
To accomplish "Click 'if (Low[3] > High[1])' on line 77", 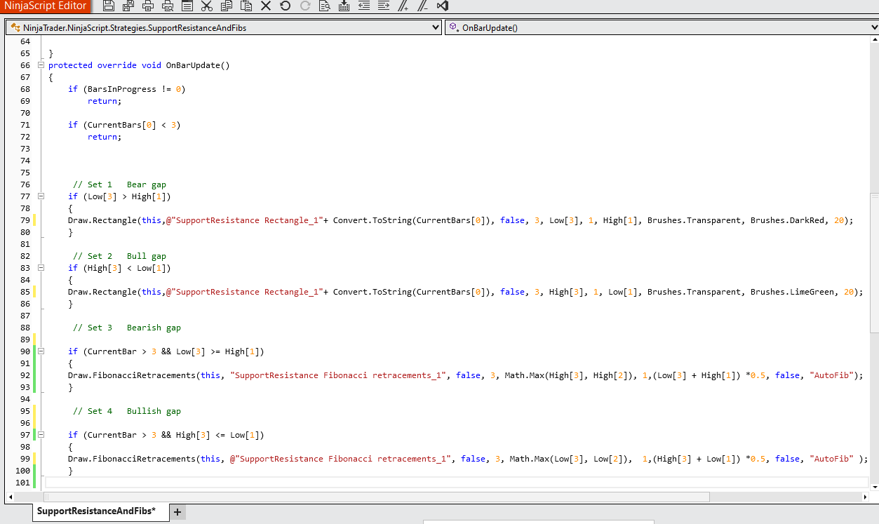I will click(x=119, y=196).
